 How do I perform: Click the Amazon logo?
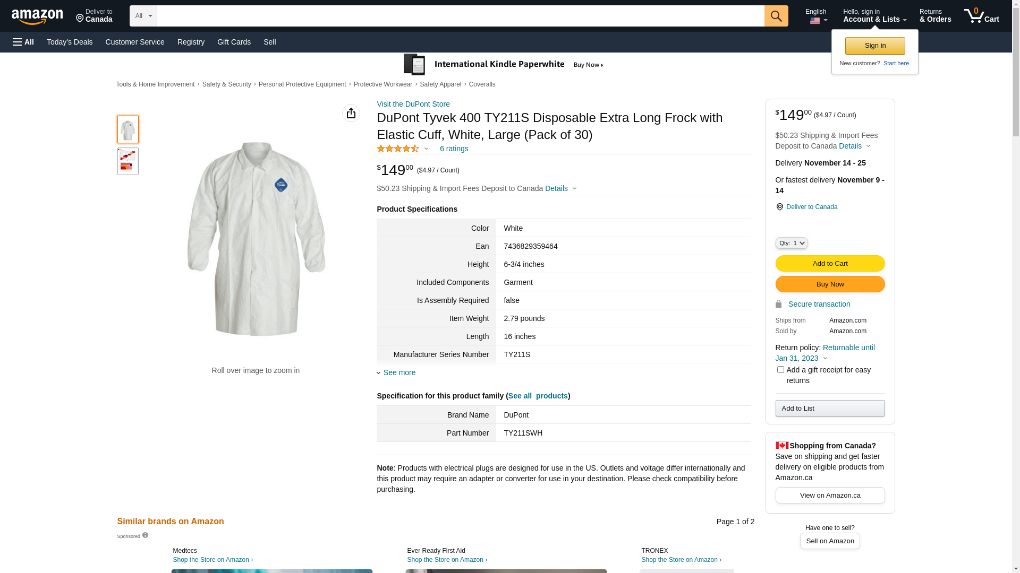(x=37, y=17)
